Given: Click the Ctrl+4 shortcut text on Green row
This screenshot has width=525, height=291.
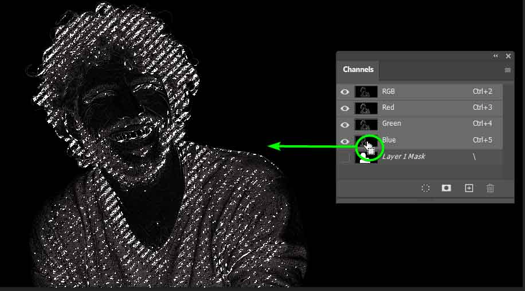Looking at the screenshot, I should [483, 123].
